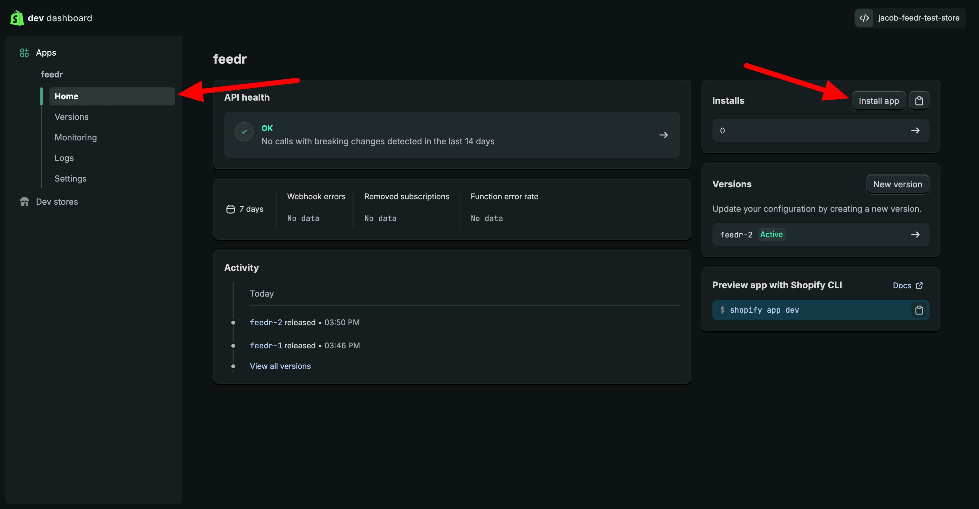Click the Dev stores storefront icon

pyautogui.click(x=24, y=202)
